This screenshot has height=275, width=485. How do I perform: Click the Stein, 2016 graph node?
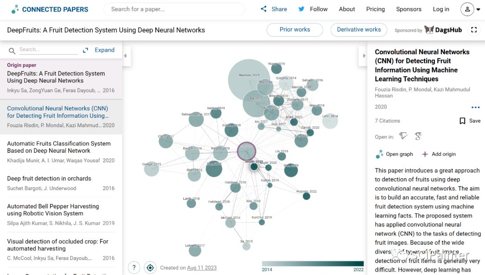point(194,175)
